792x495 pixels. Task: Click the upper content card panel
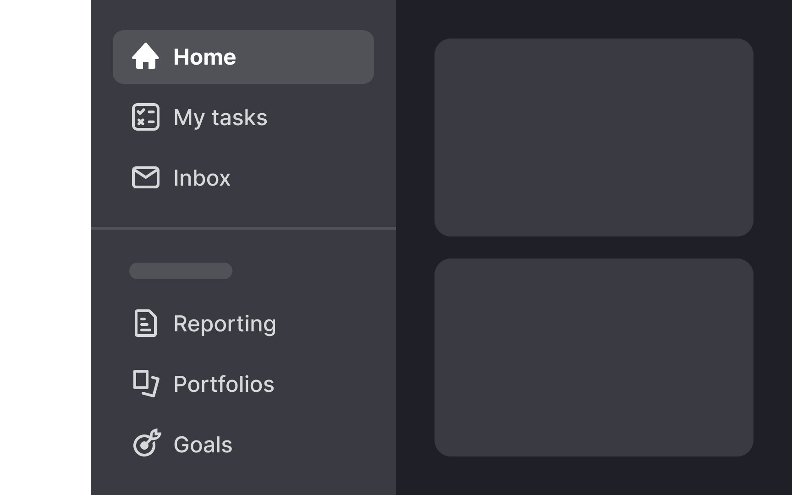pos(594,137)
